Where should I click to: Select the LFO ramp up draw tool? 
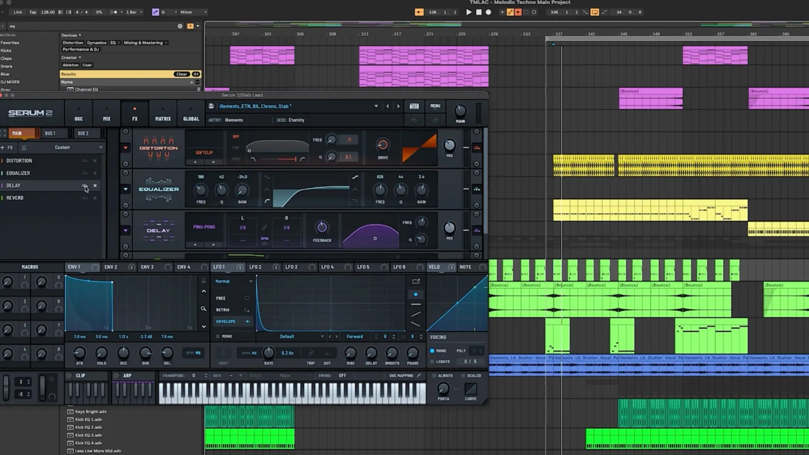[415, 314]
